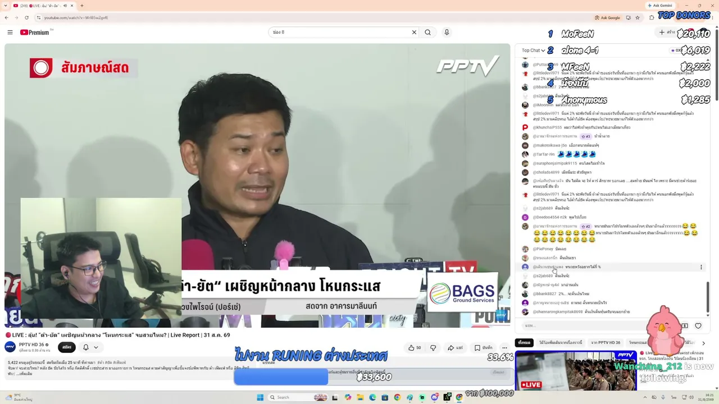The height and width of the screenshot is (404, 719).
Task: Go to YouTube Premium home logo
Action: coord(35,32)
